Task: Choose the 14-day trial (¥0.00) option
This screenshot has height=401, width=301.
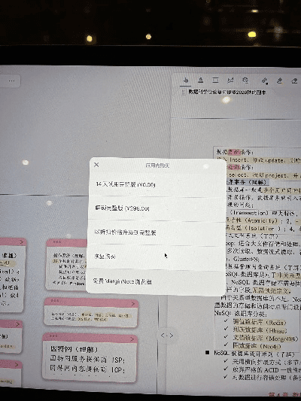Action: click(157, 184)
